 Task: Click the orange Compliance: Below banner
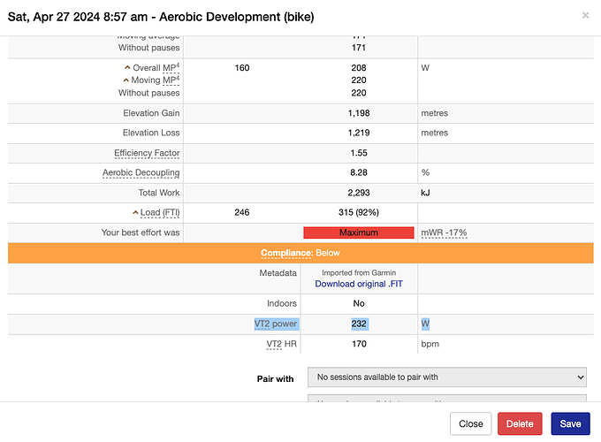[300, 253]
